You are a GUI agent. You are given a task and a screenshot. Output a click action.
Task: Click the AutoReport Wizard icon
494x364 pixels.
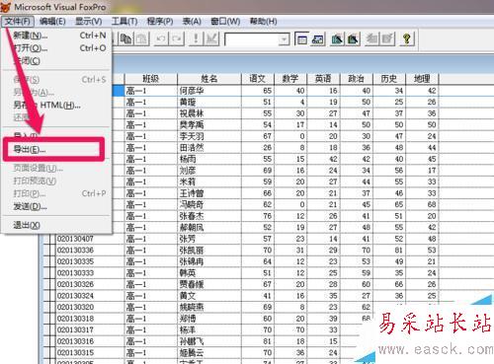[388, 39]
